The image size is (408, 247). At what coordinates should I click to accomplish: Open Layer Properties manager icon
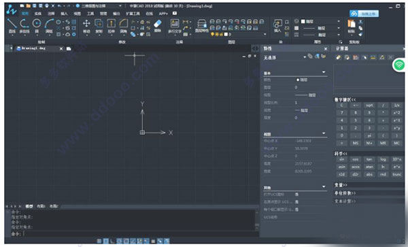[202, 26]
